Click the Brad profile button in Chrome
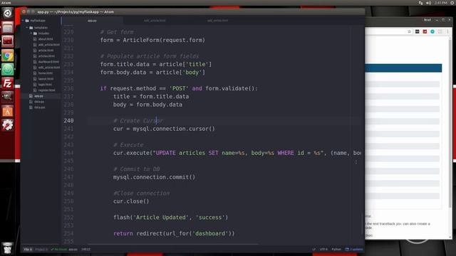This screenshot has width=456, height=256. (427, 20)
